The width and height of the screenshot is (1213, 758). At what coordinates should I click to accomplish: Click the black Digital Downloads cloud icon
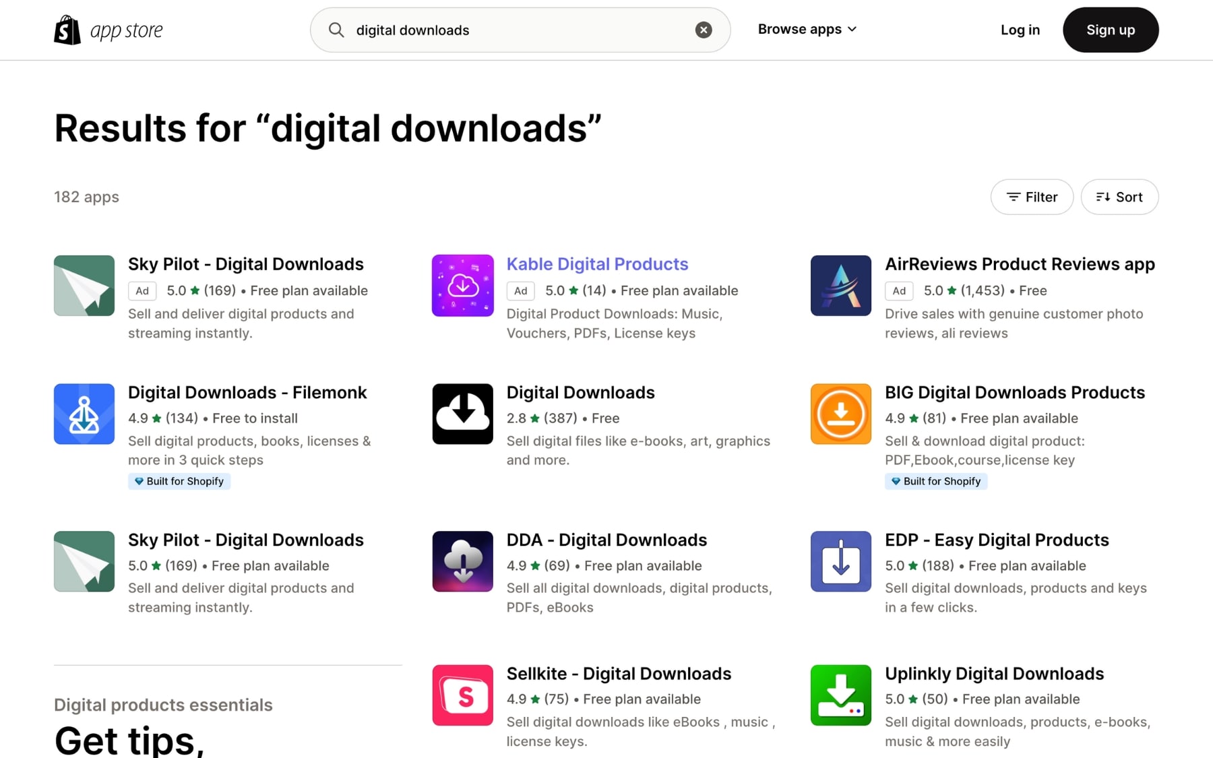[x=462, y=414]
